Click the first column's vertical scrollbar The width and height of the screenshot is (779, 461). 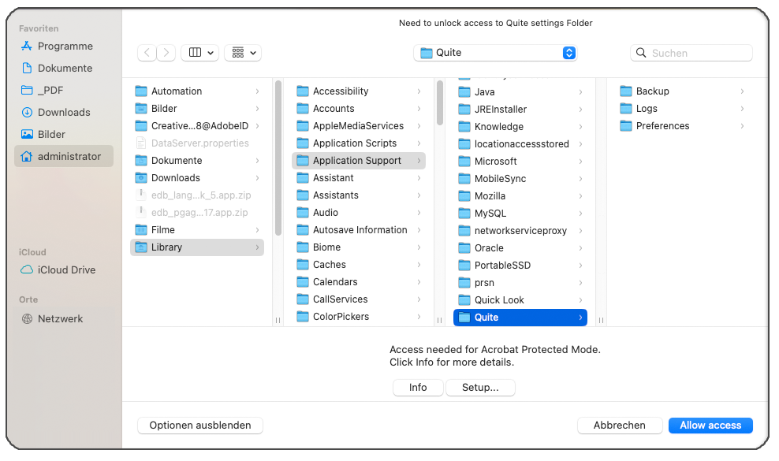[x=278, y=158]
